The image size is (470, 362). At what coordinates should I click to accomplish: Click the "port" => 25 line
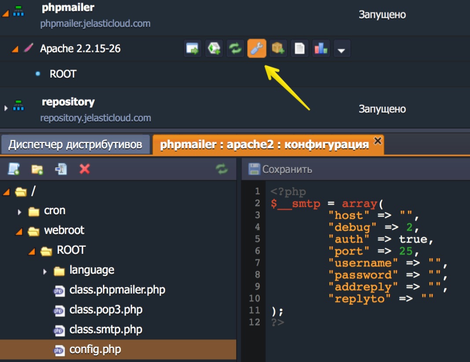click(x=374, y=251)
